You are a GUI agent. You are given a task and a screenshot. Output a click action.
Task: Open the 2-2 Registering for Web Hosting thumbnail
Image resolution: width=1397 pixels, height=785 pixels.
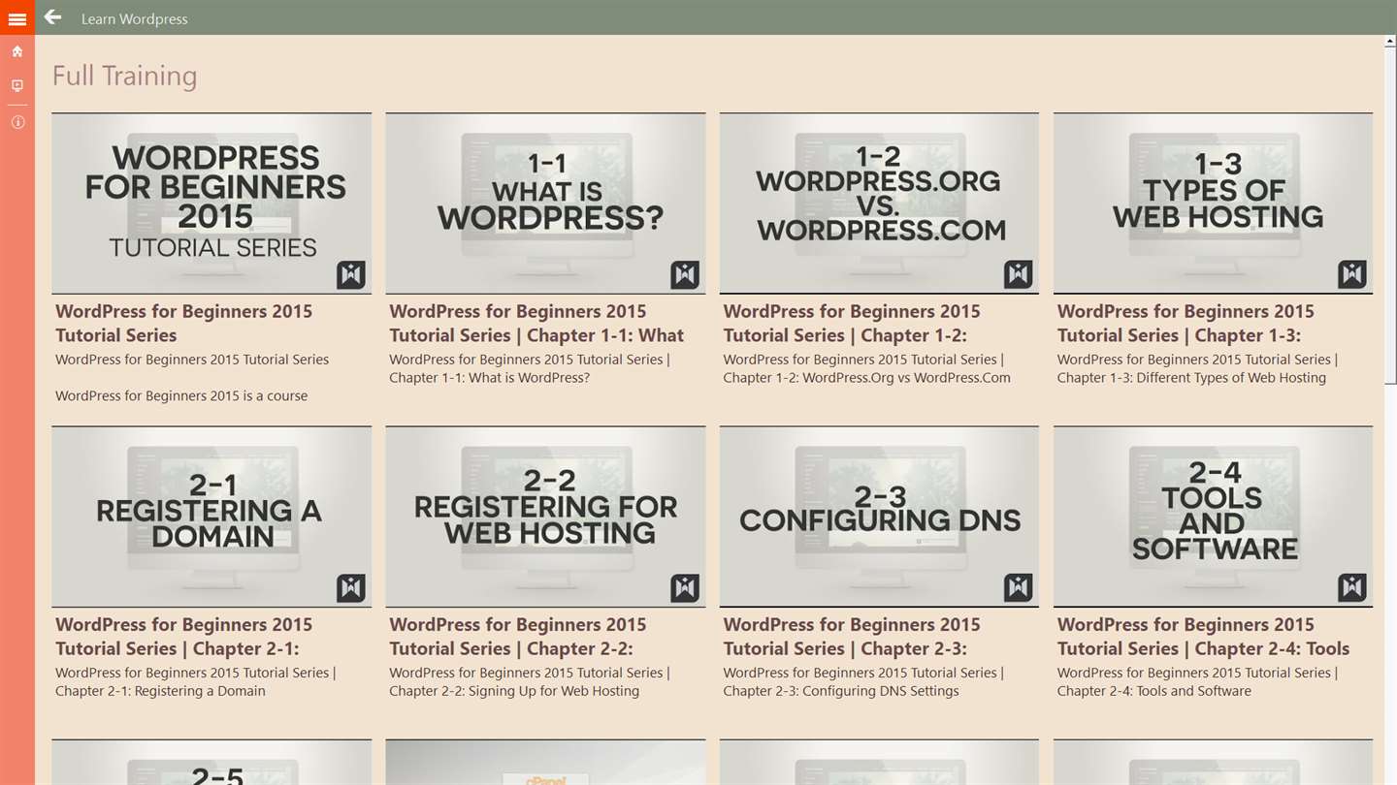545,517
